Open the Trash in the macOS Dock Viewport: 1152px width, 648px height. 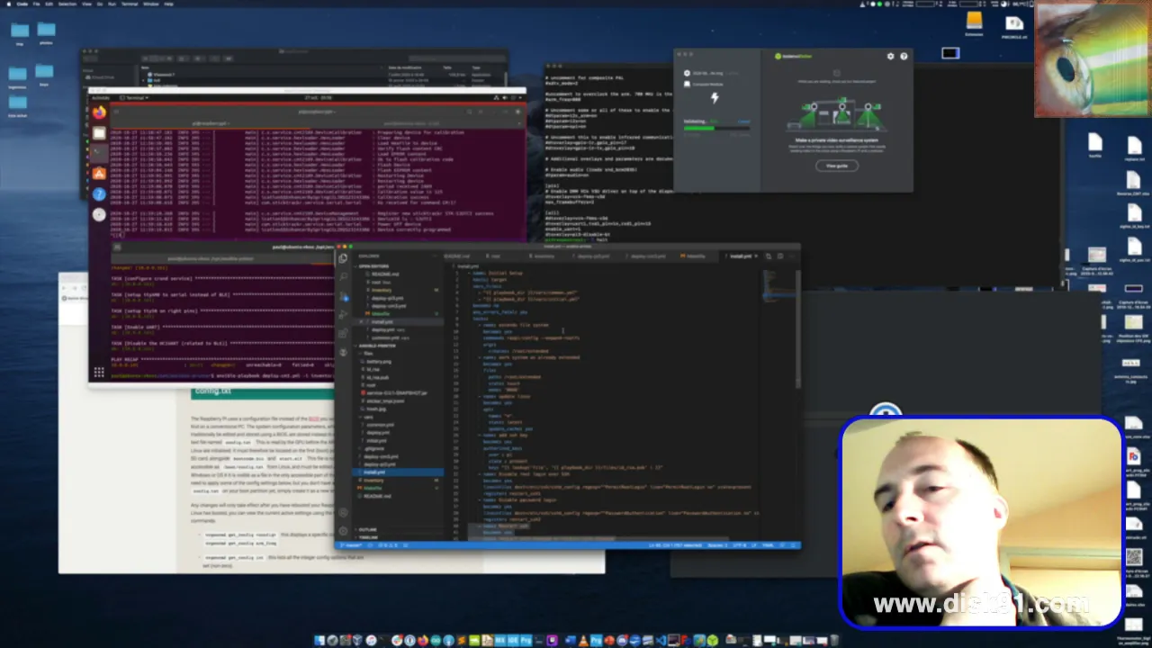tap(834, 640)
